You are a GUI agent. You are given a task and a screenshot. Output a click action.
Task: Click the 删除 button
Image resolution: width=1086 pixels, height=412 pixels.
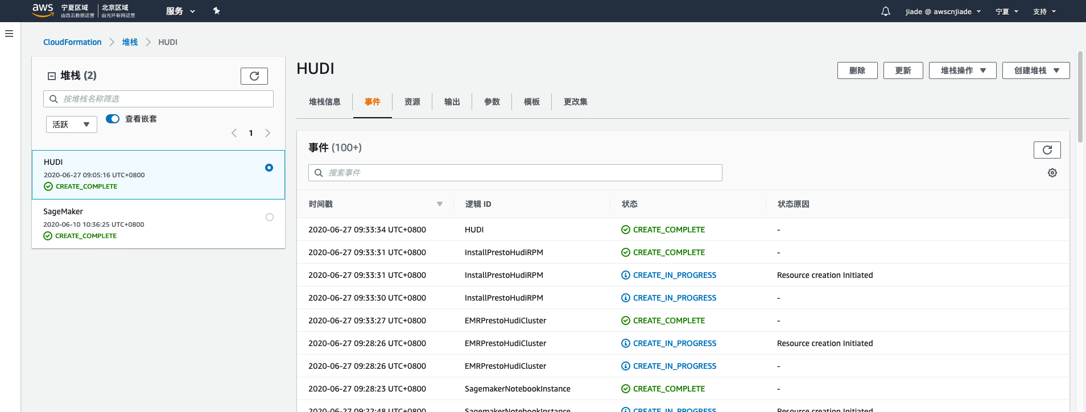tap(857, 70)
